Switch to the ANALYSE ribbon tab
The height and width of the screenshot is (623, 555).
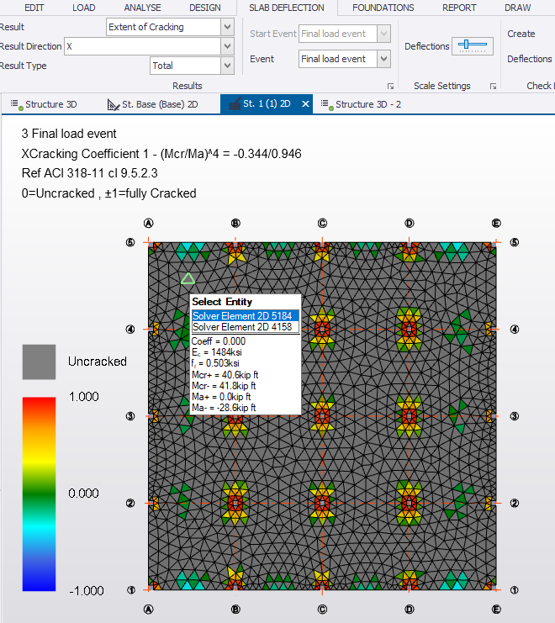(x=142, y=8)
